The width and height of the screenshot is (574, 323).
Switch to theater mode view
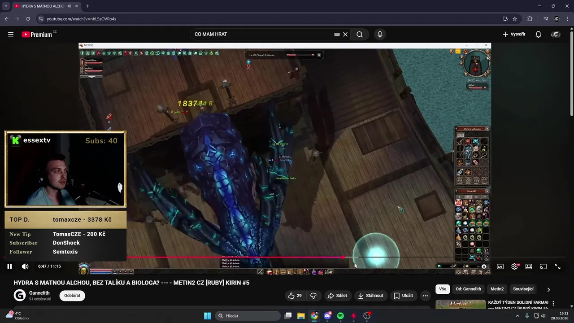(x=529, y=266)
